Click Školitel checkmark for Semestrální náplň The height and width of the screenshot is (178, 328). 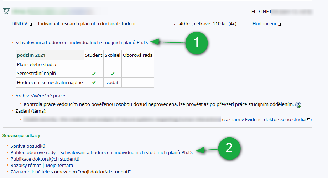click(x=113, y=74)
